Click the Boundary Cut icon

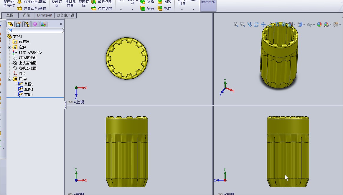tap(94, 8)
